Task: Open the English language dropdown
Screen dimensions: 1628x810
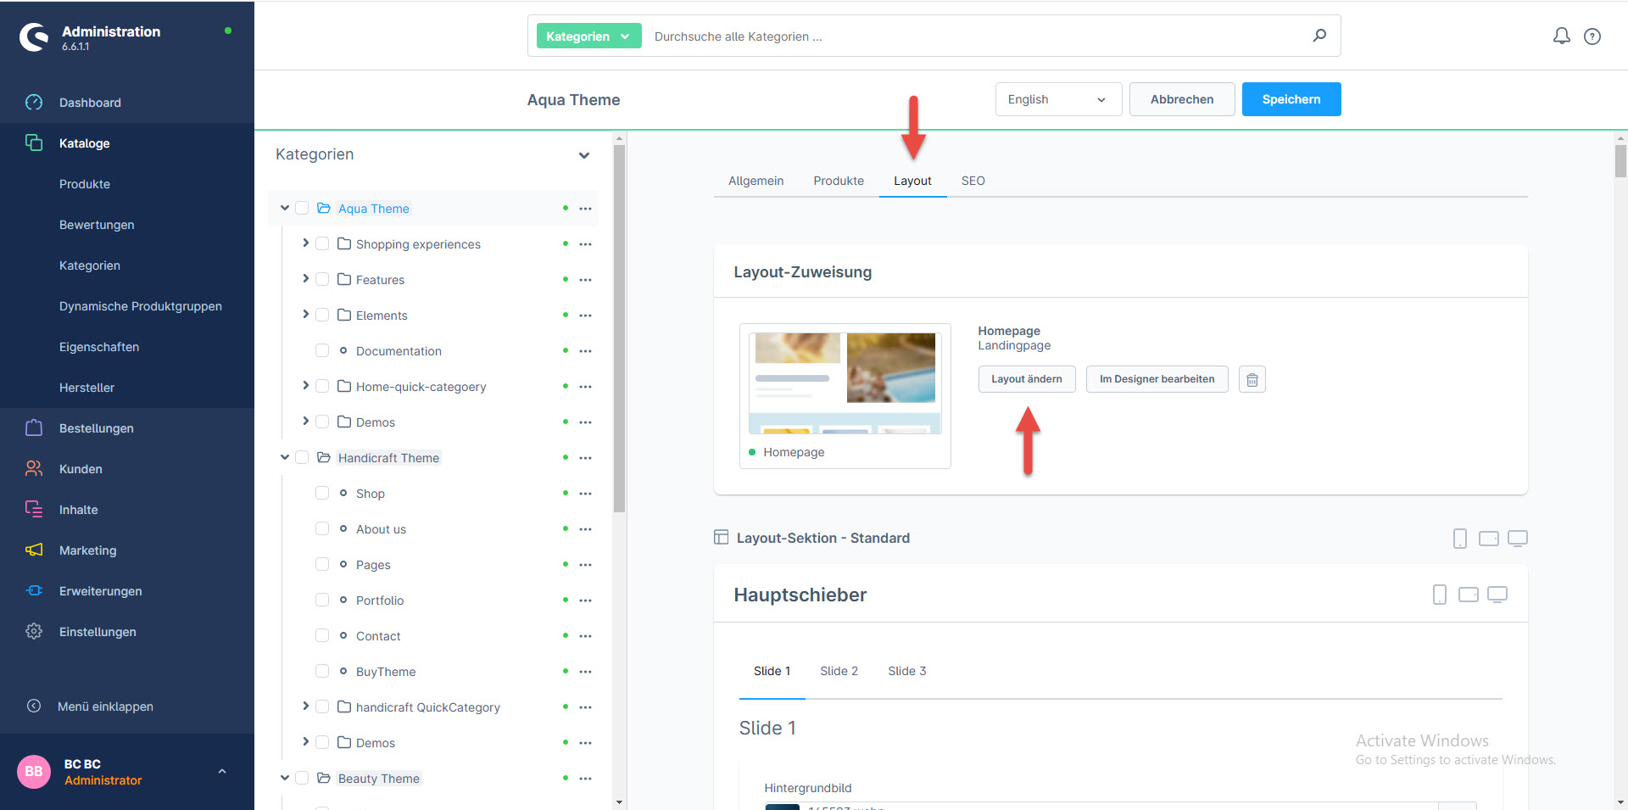Action: [1057, 99]
